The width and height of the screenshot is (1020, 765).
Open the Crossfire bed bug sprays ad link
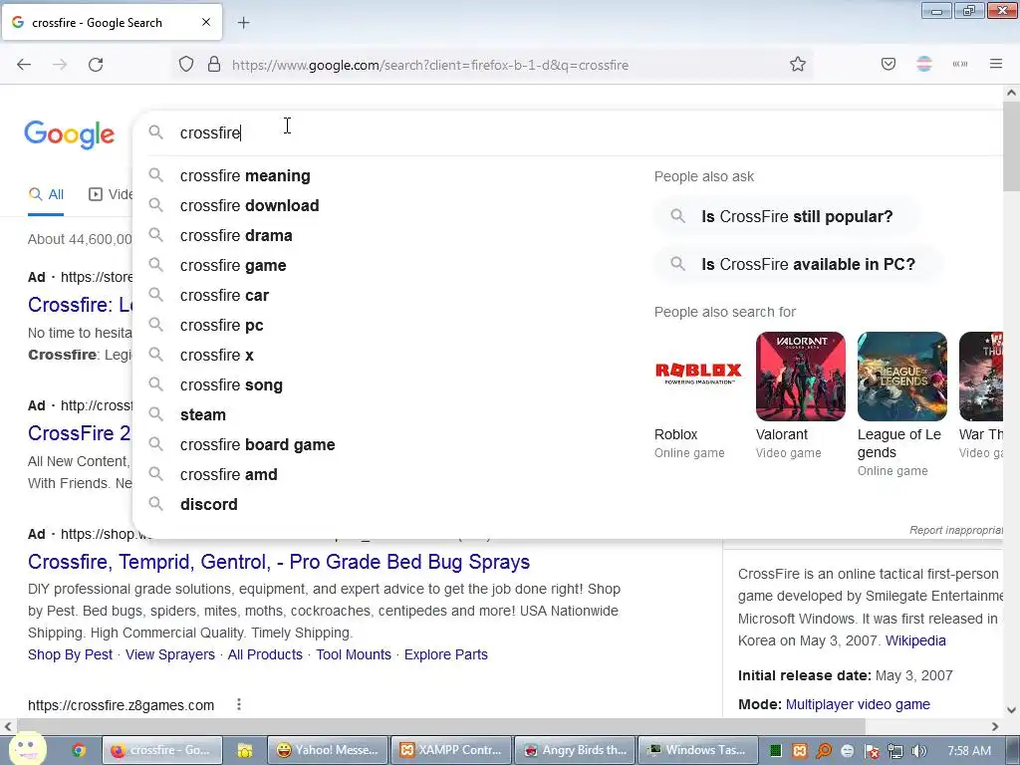(279, 562)
